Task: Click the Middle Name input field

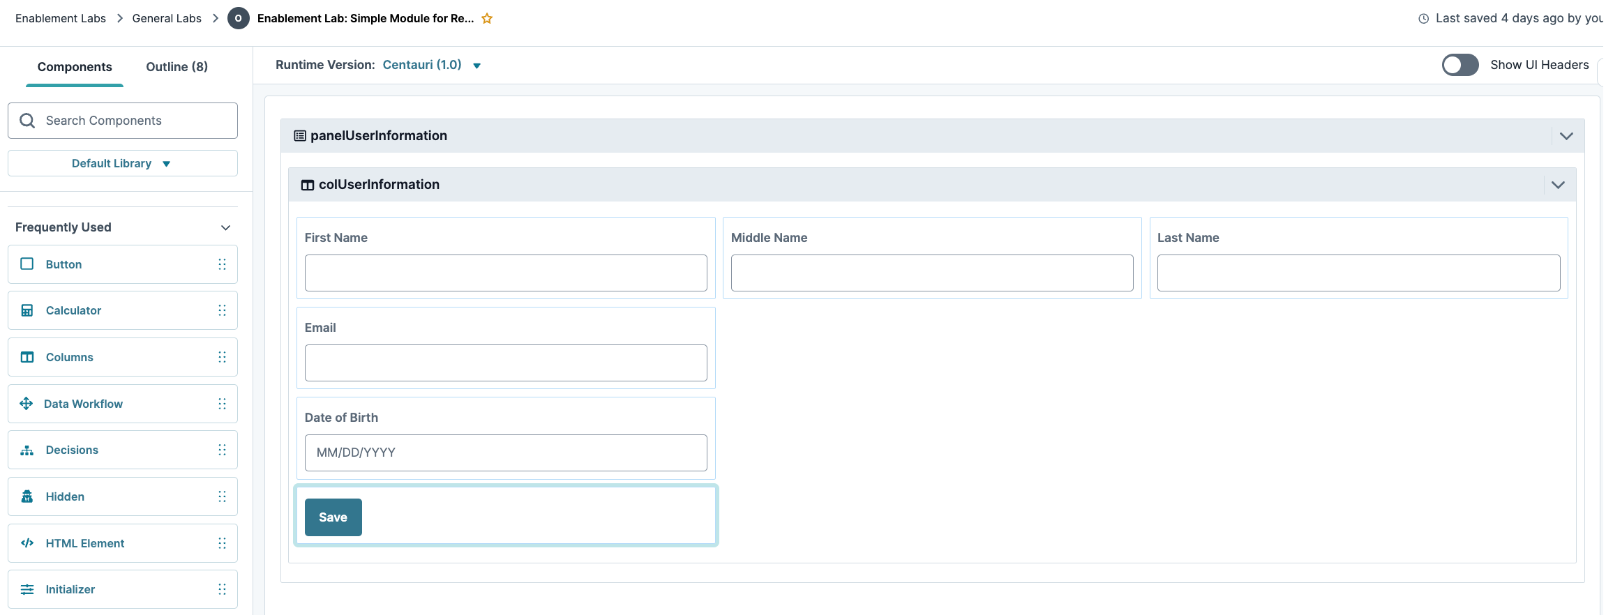Action: (932, 273)
